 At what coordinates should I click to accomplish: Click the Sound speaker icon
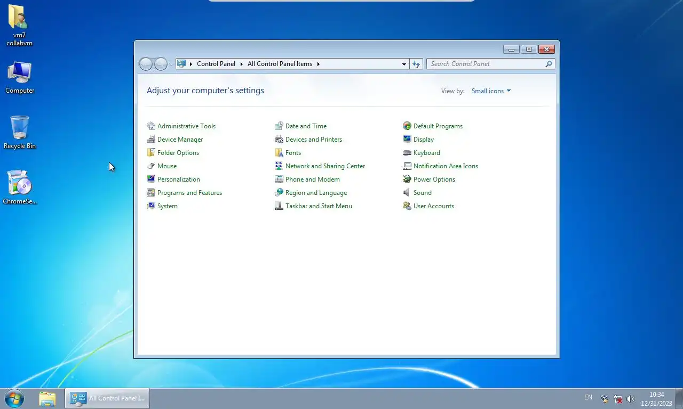click(407, 193)
